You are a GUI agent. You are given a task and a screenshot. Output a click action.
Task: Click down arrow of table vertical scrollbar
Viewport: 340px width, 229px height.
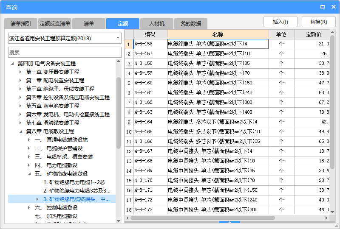point(332,212)
